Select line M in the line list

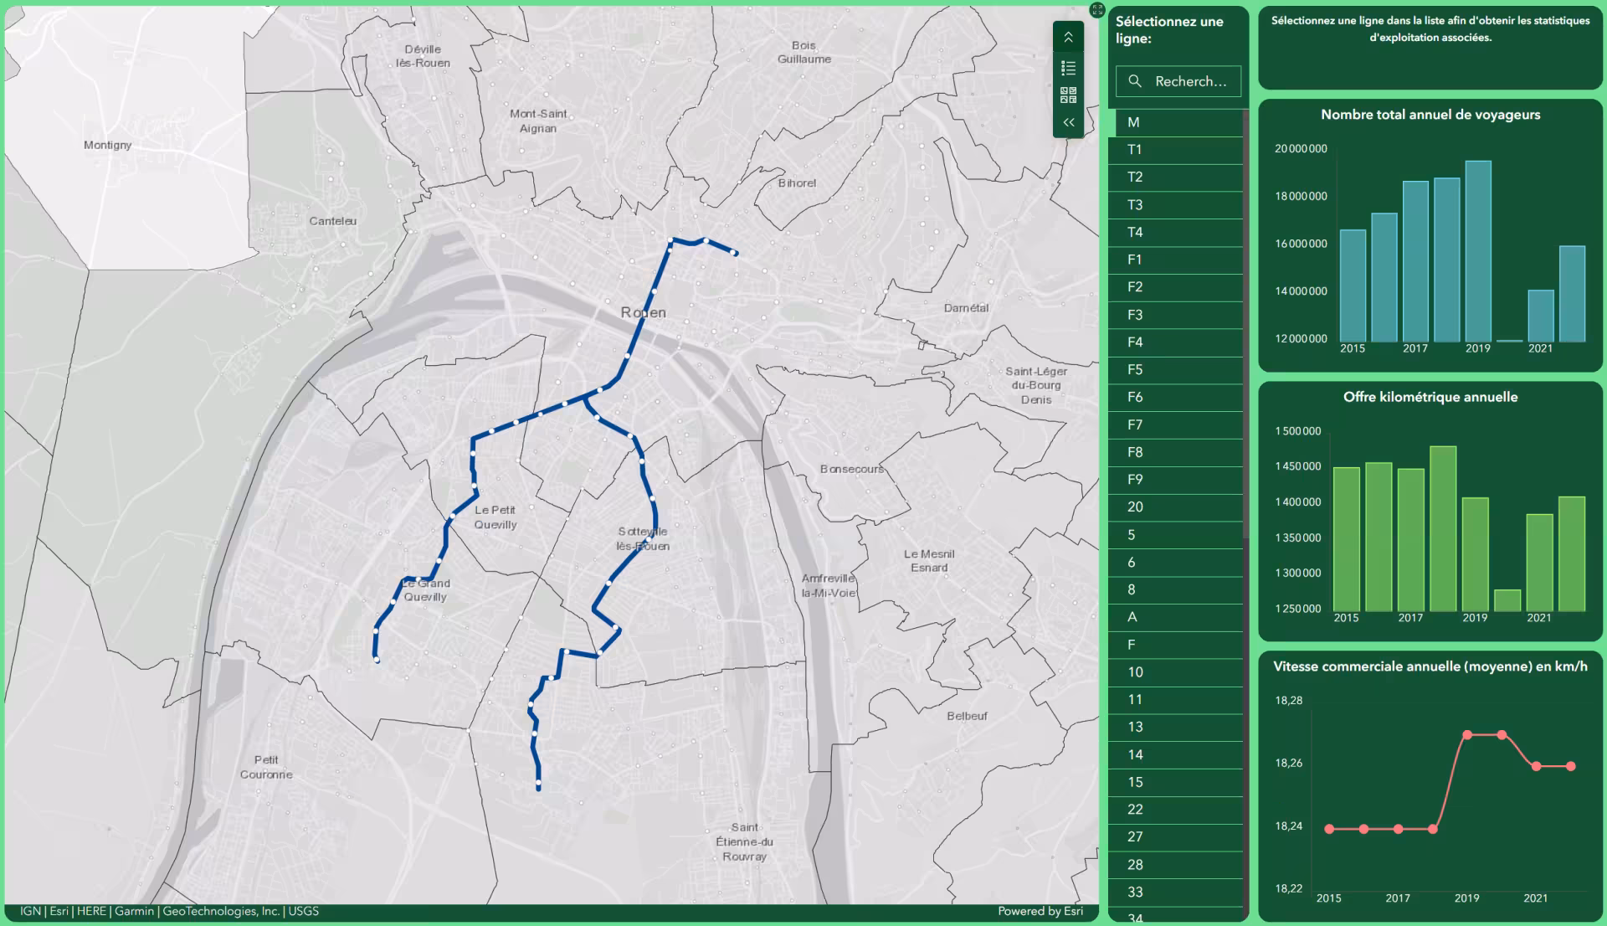(x=1175, y=122)
